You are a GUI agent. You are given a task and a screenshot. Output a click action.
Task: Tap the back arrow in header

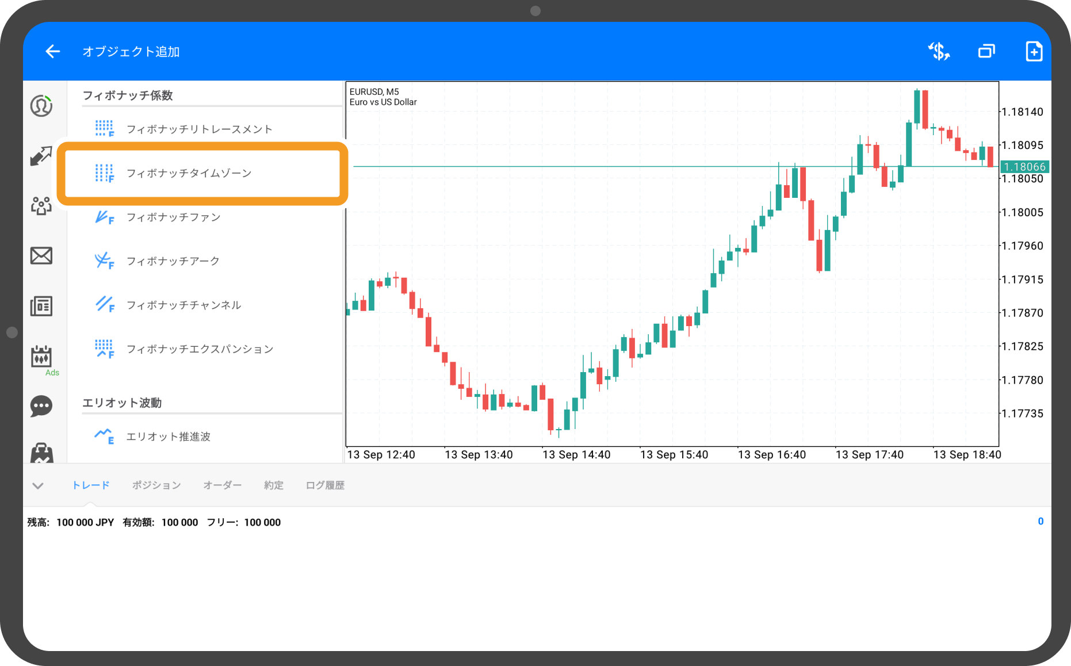coord(53,52)
